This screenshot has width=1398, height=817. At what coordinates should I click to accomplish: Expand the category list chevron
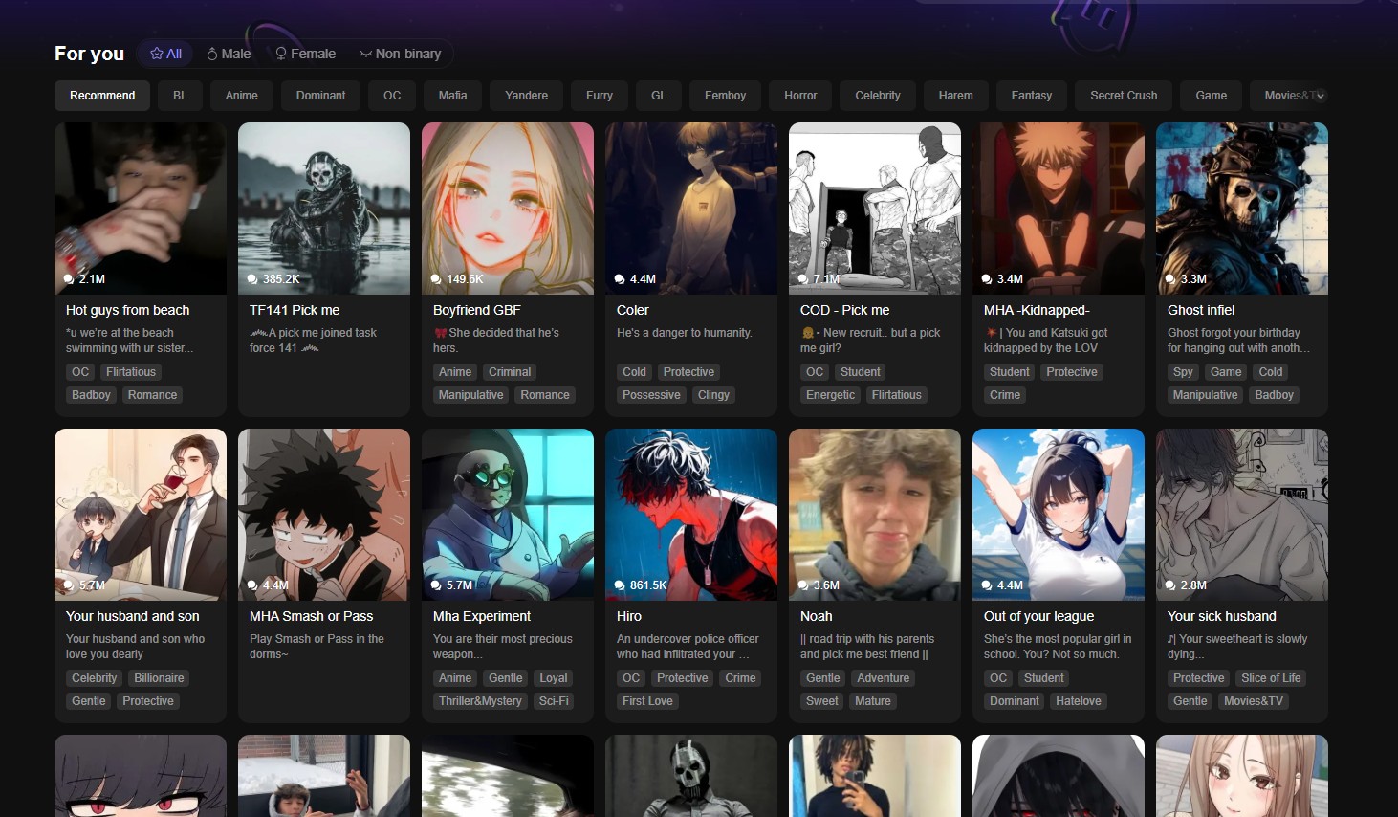(x=1320, y=96)
